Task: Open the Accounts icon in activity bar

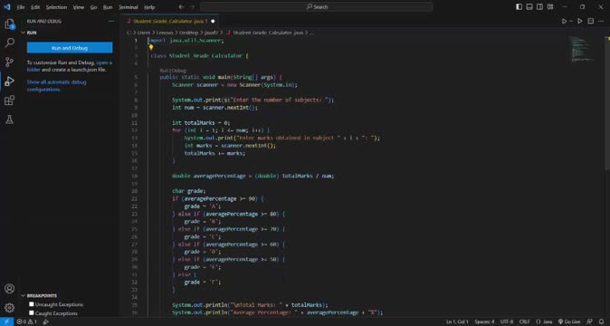Action: click(x=9, y=289)
